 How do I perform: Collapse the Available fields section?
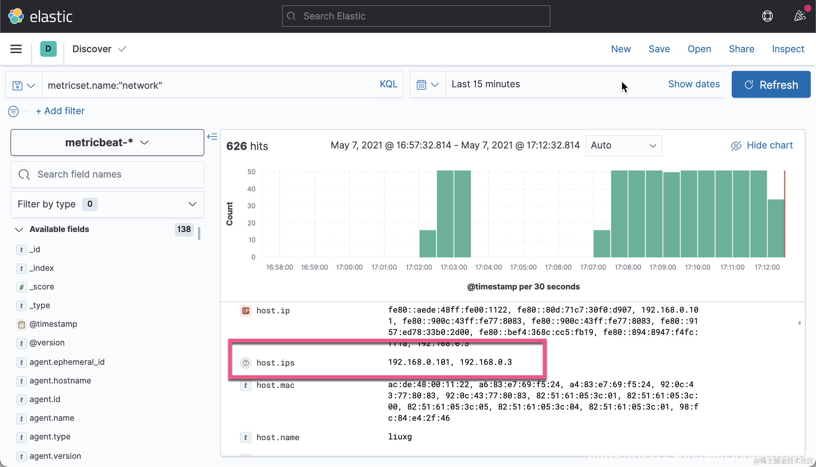(19, 229)
